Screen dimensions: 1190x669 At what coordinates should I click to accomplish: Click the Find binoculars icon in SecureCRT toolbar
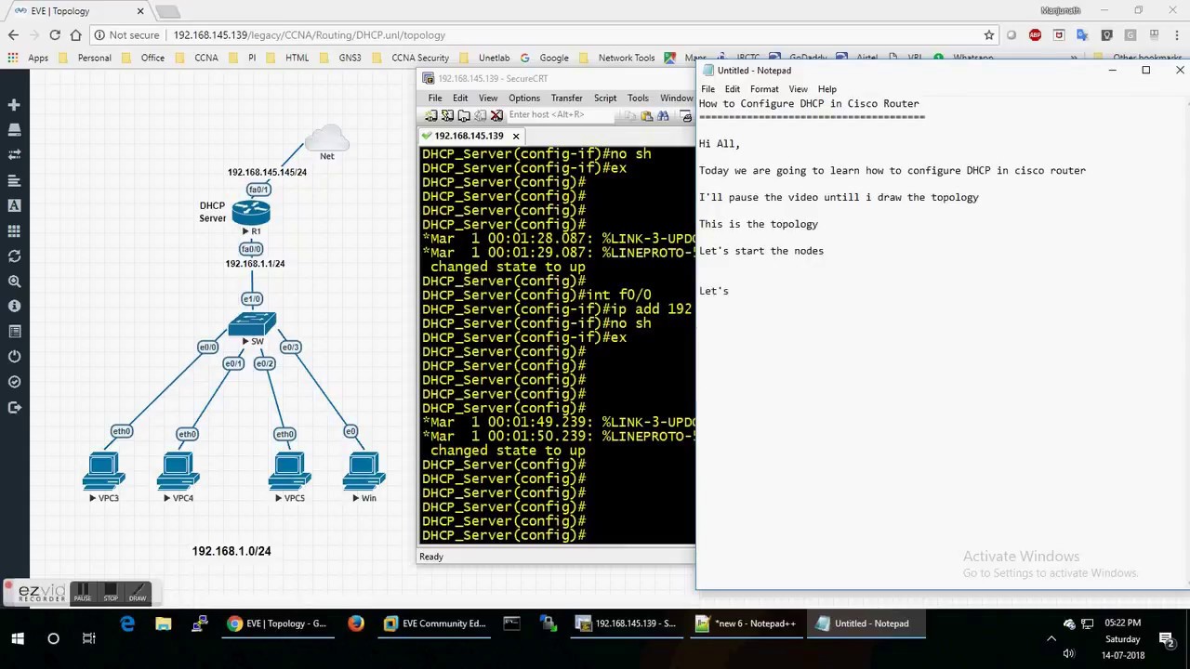click(x=663, y=115)
